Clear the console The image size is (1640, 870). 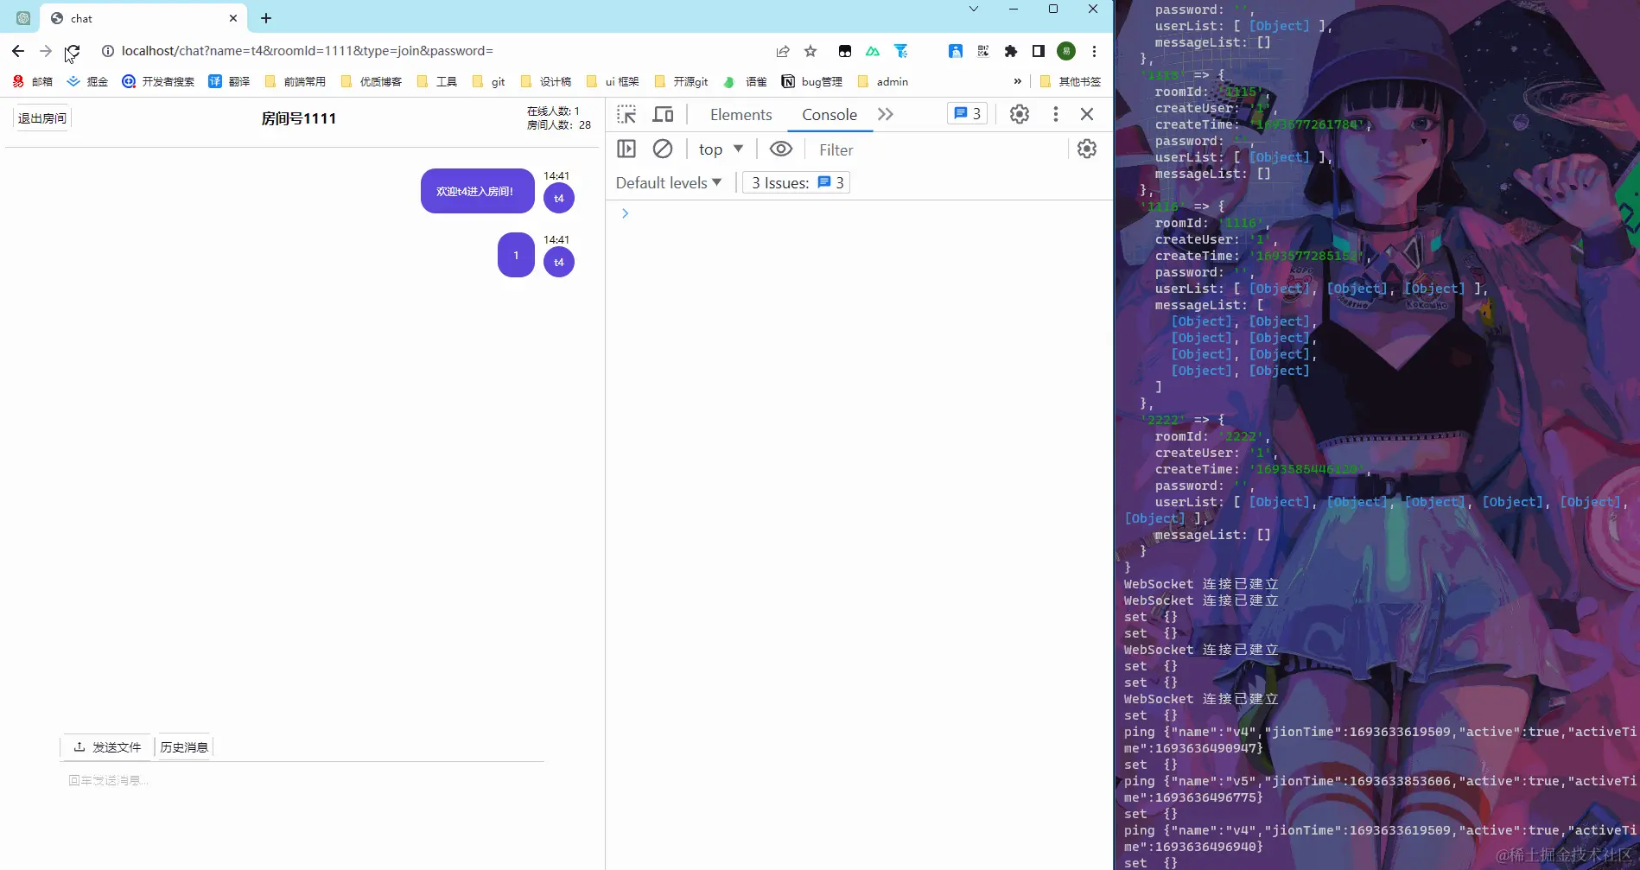point(663,149)
